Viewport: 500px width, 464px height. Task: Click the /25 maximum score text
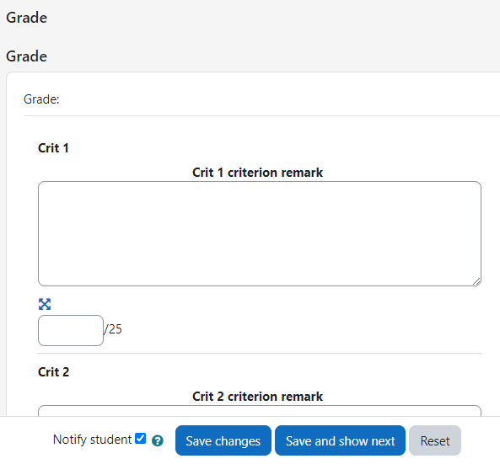(113, 329)
